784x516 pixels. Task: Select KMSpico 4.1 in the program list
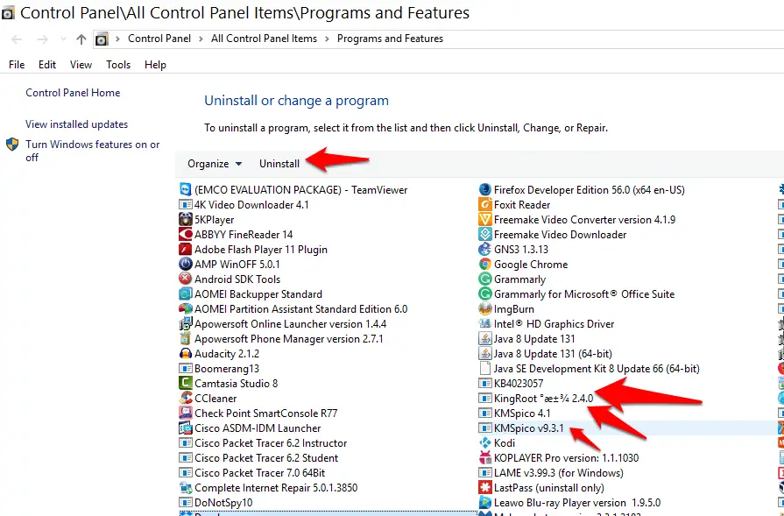click(x=522, y=413)
